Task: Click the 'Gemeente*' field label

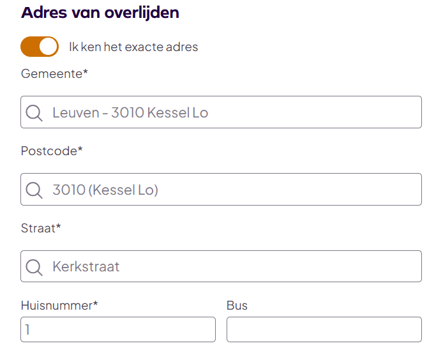Action: coord(54,73)
